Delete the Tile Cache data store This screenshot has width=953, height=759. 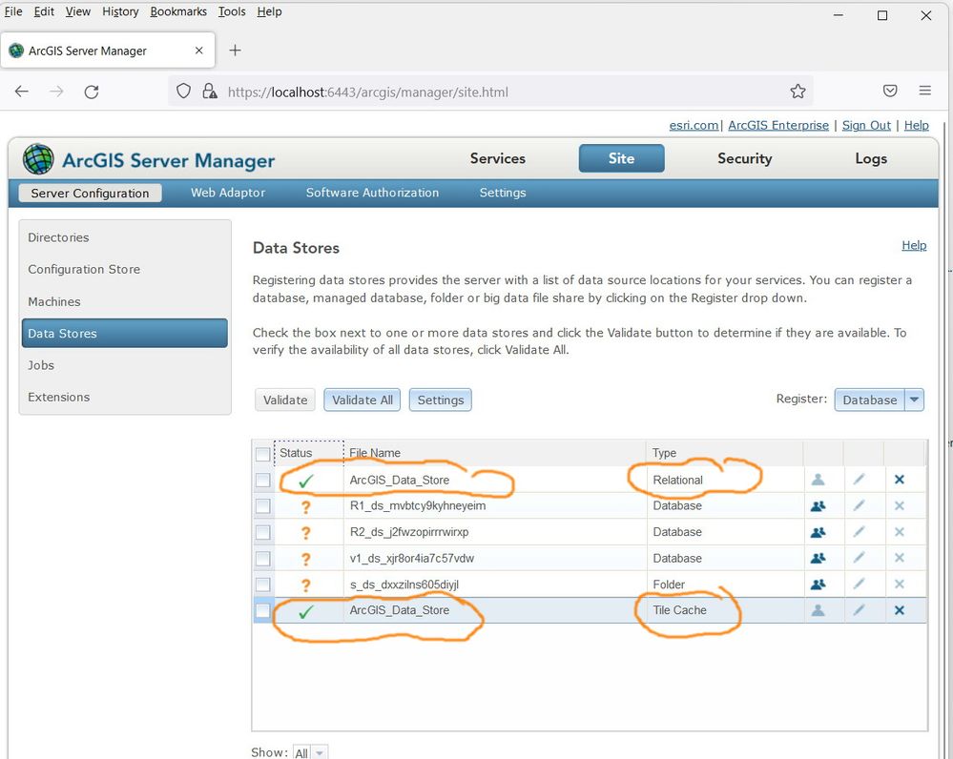[x=899, y=610]
